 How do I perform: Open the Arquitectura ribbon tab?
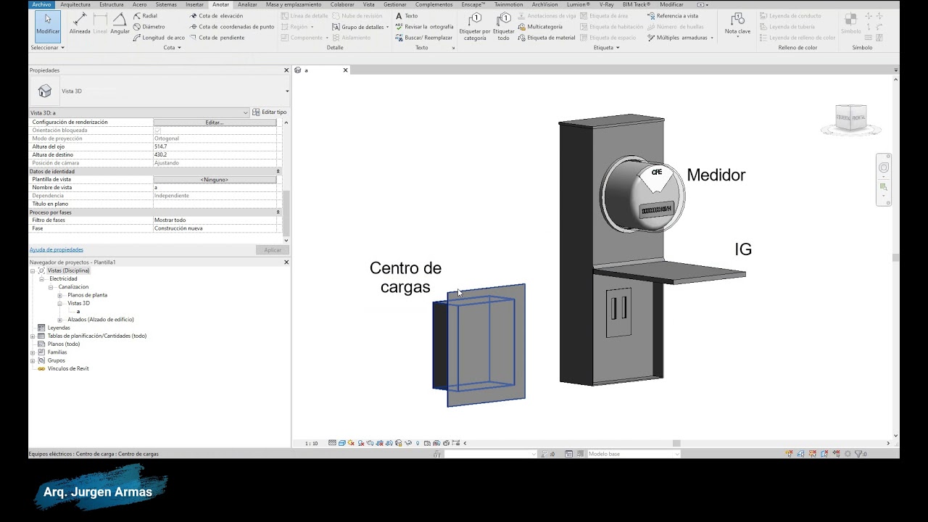coord(75,4)
